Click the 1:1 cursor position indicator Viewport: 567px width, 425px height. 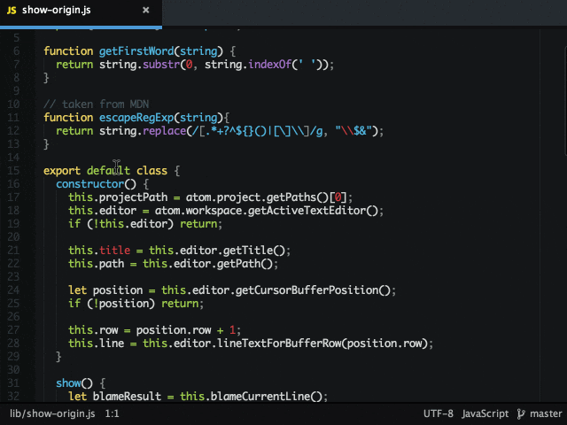113,413
